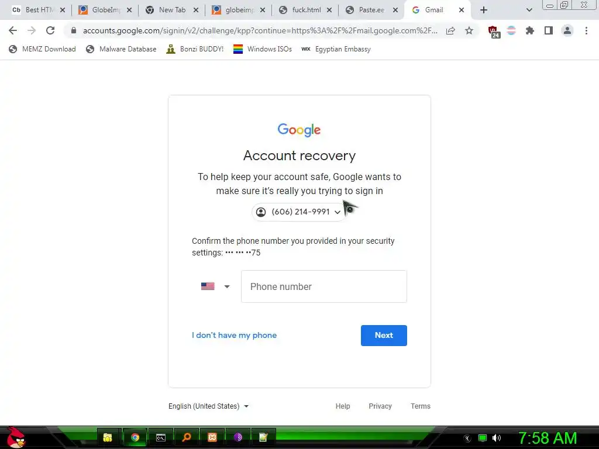Open the volume speaker tray icon
Image resolution: width=599 pixels, height=449 pixels.
[x=496, y=437]
